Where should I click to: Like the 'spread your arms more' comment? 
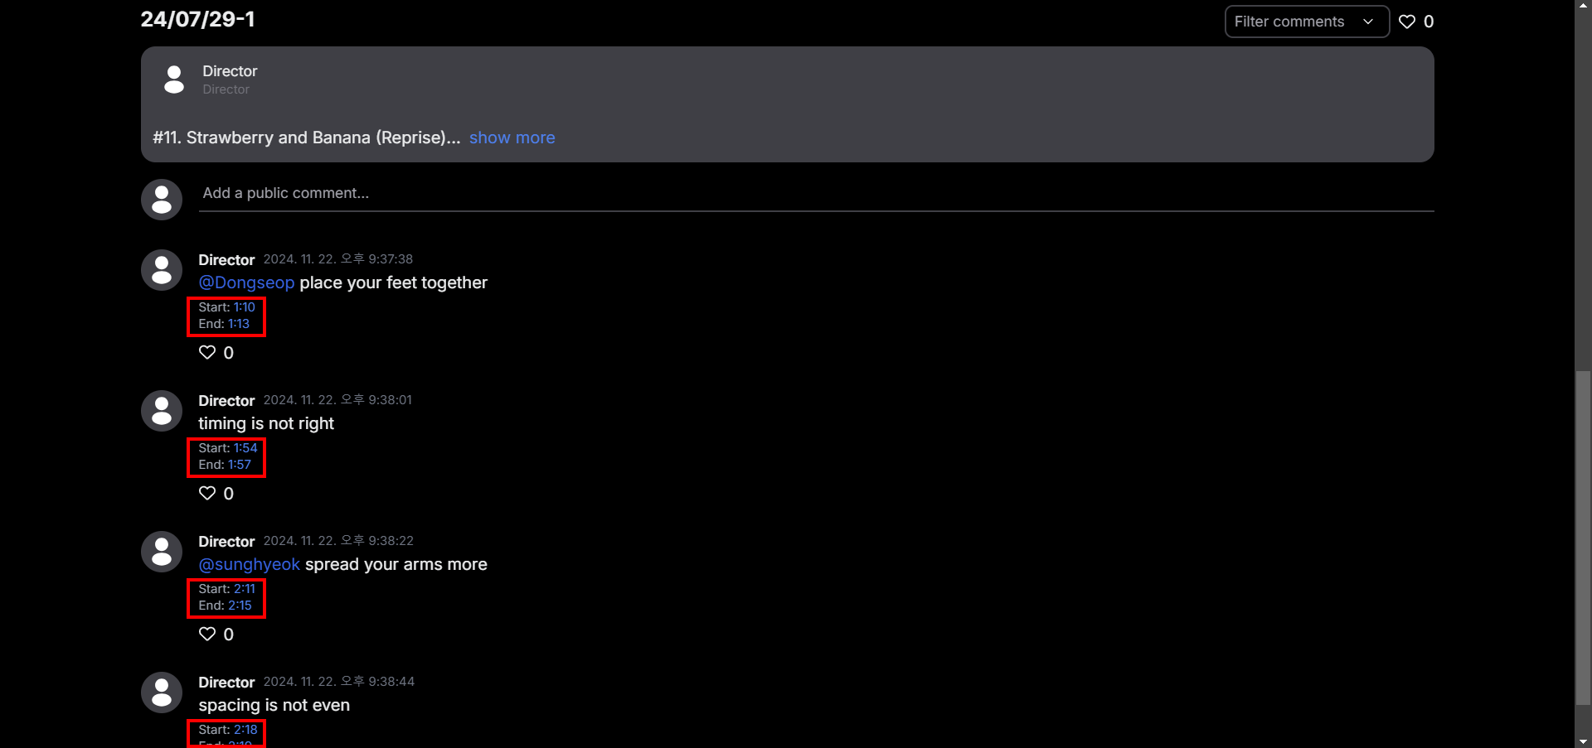pyautogui.click(x=207, y=635)
